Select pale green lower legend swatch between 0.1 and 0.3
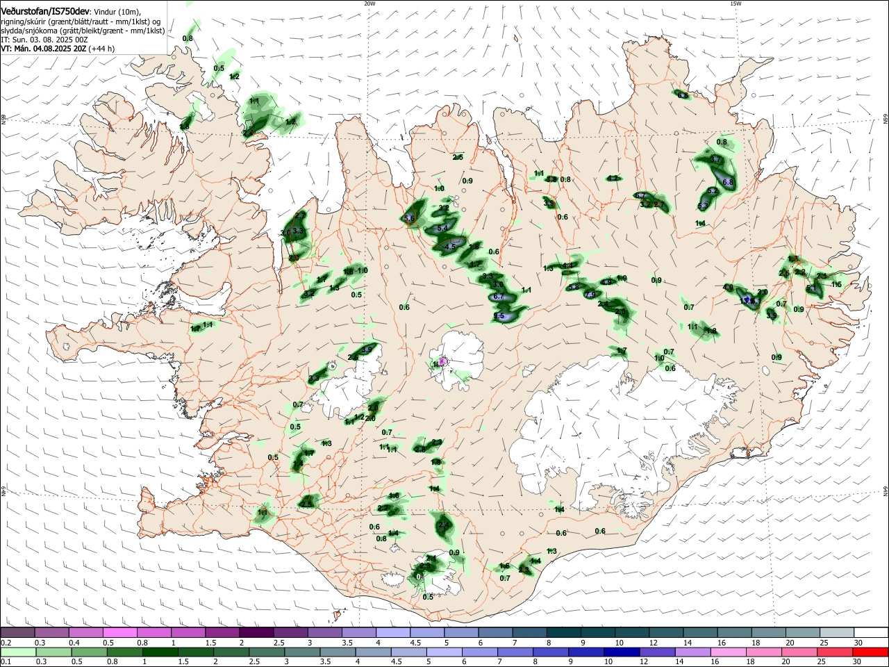889x667 pixels. click(17, 652)
